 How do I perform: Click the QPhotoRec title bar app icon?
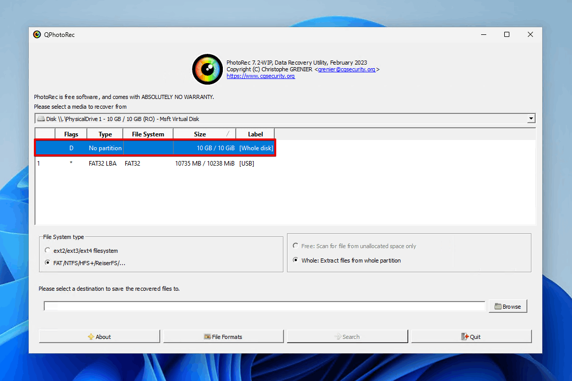click(37, 34)
